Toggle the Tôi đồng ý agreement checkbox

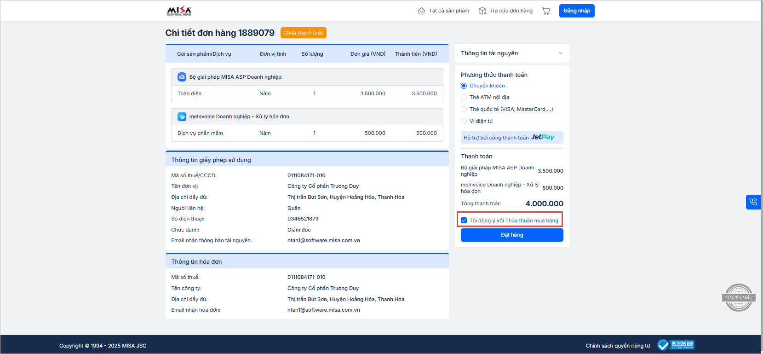[464, 221]
